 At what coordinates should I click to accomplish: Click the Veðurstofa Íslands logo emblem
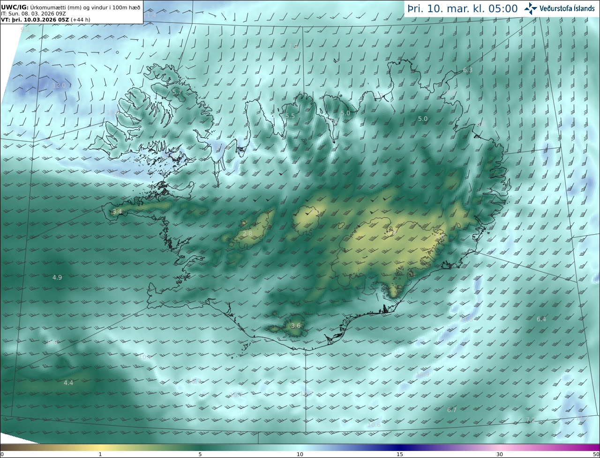point(531,8)
